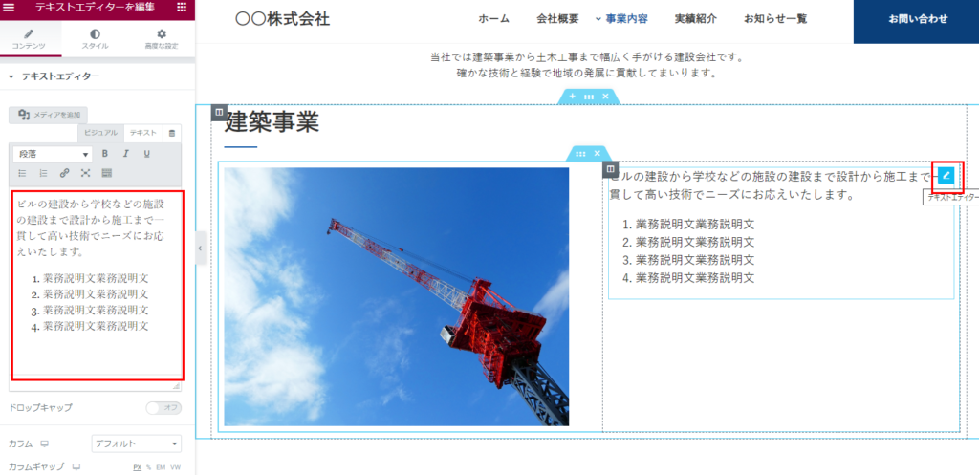
Task: Switch to the 高度な設定 tab
Action: [161, 39]
